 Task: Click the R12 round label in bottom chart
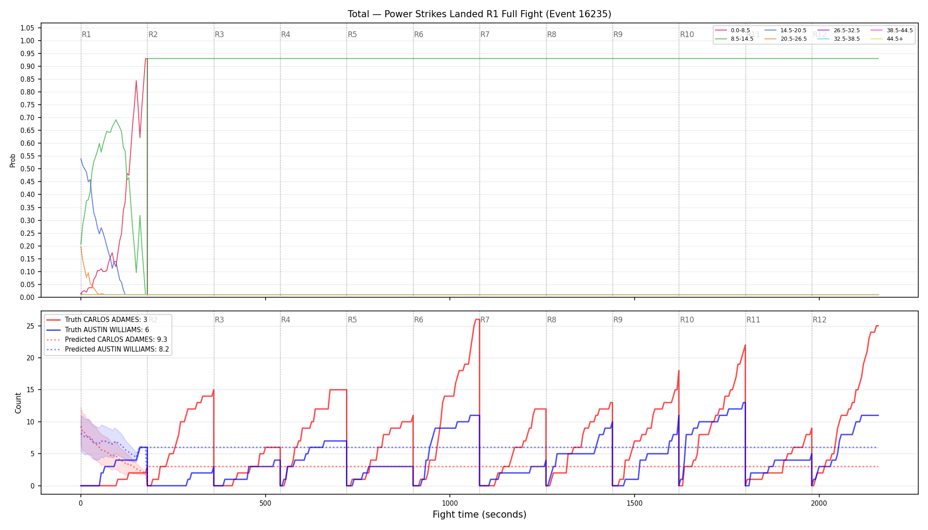tap(820, 320)
